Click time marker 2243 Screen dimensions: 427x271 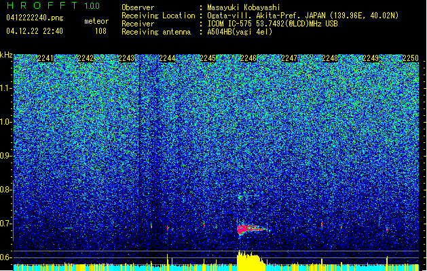(x=126, y=58)
